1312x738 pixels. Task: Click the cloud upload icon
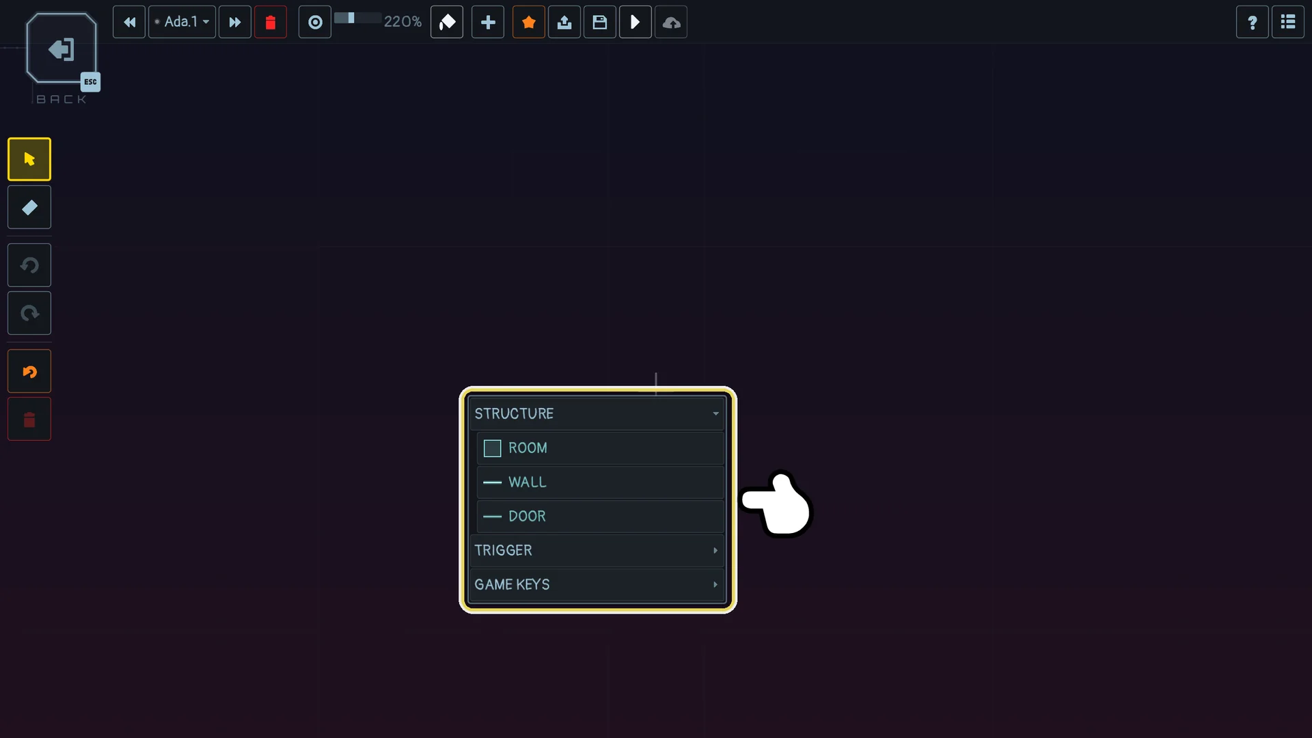[x=671, y=22]
